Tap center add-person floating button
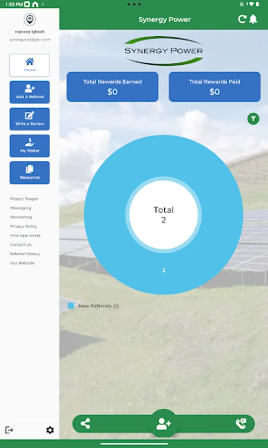The image size is (268, 448). pyautogui.click(x=164, y=424)
